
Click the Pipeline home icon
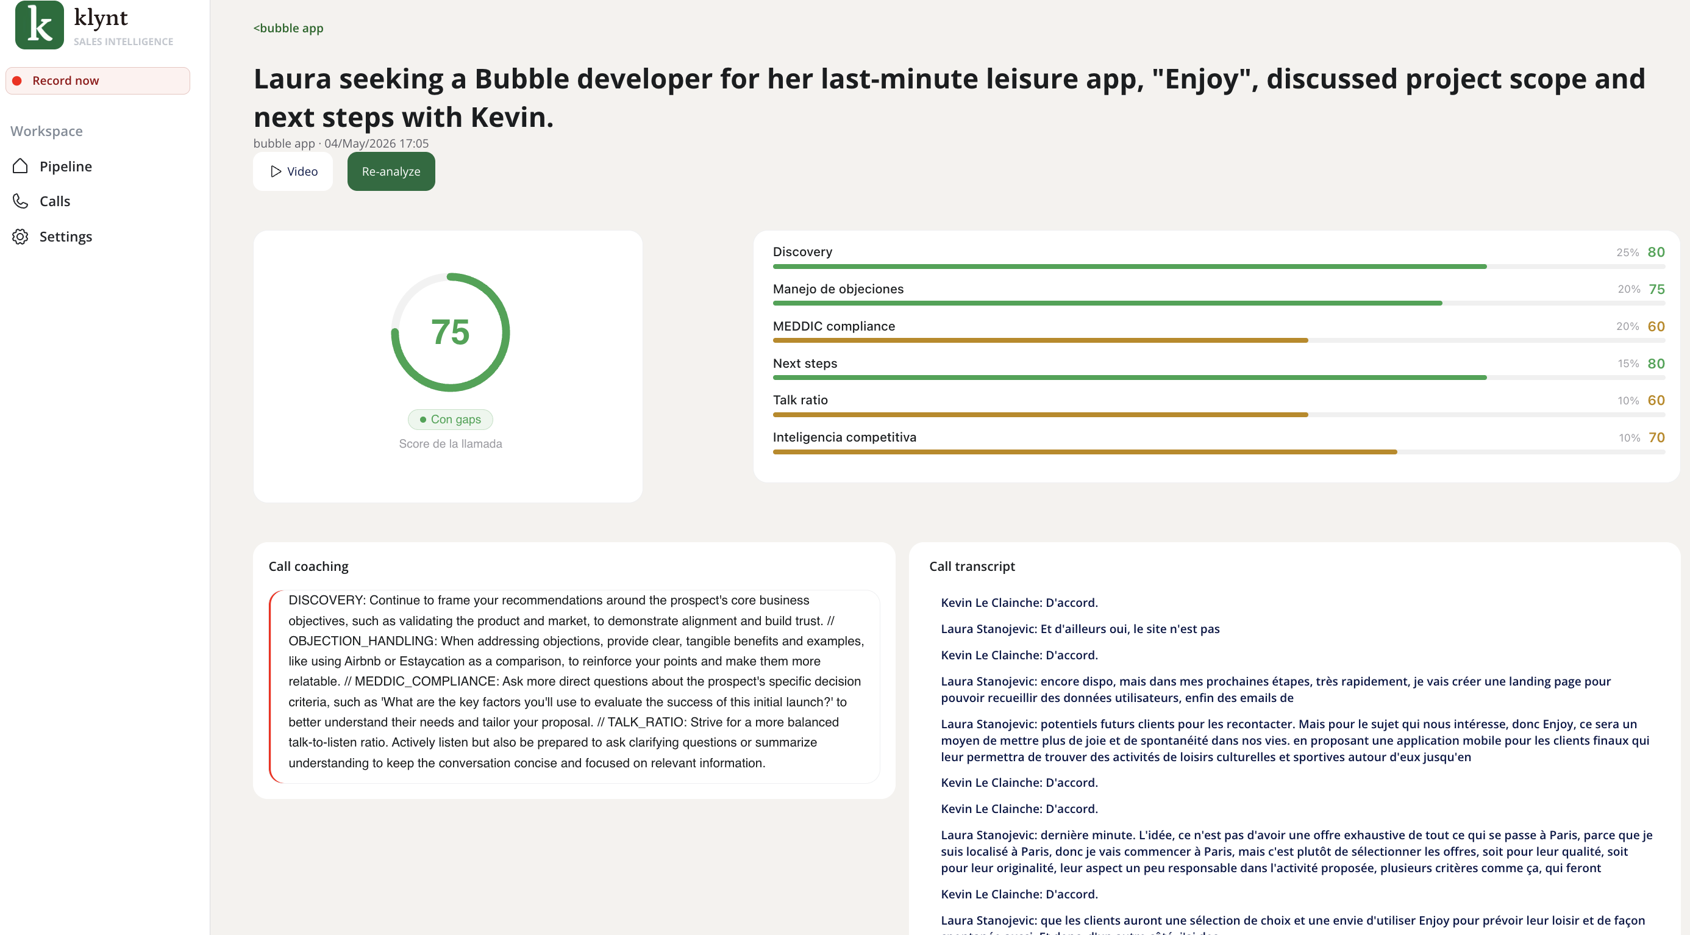tap(20, 166)
